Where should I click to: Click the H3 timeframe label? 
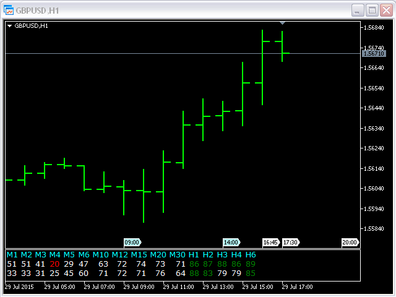(222, 254)
